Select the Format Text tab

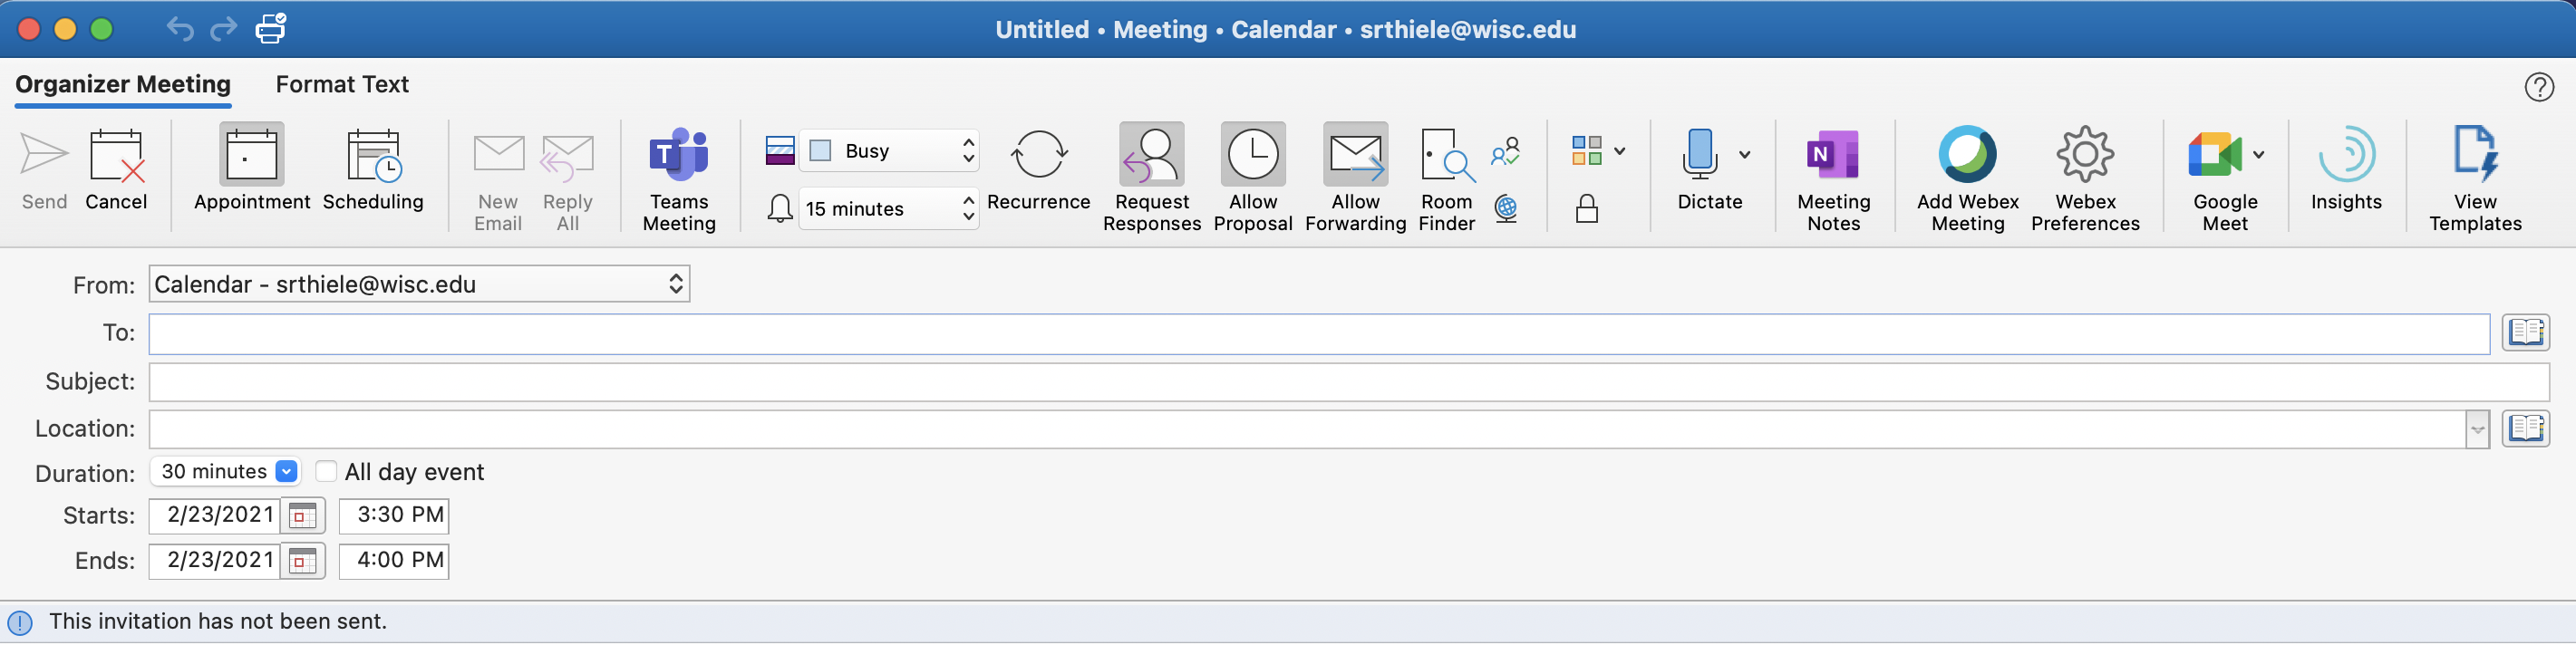click(342, 85)
